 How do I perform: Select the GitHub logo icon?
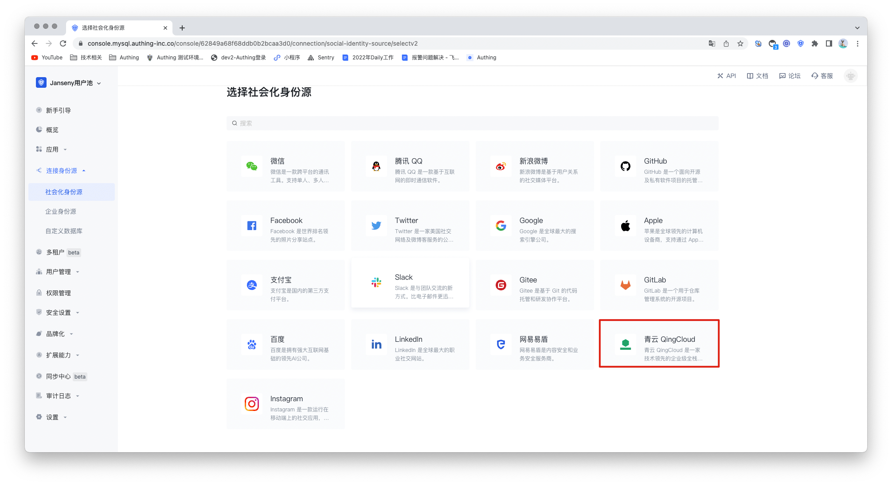[625, 166]
